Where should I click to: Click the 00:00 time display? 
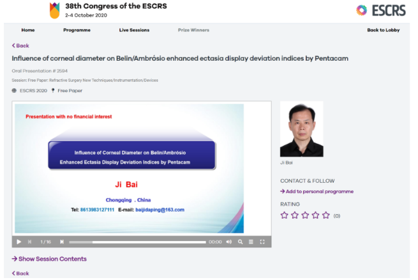point(215,242)
